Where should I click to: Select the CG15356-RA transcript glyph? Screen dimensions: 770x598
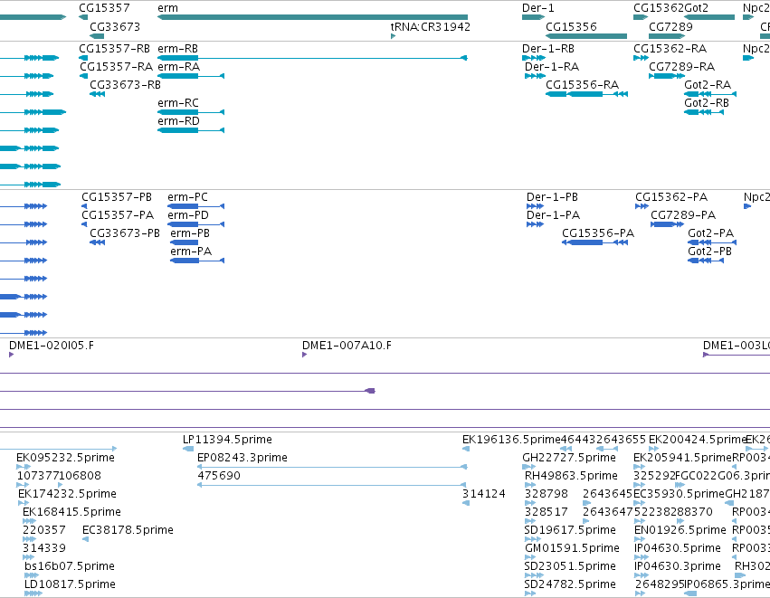(587, 94)
